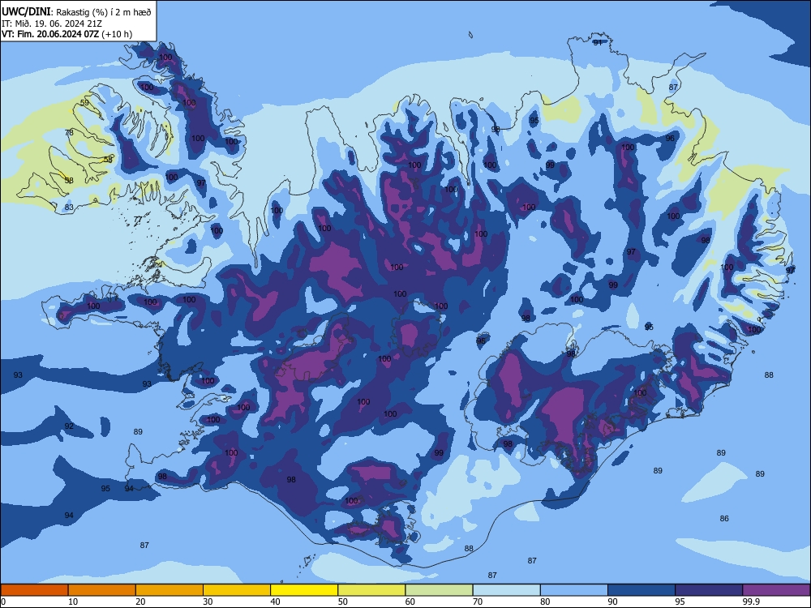
Task: Click the dark orange 0–10 legend swatch
Action: point(34,590)
